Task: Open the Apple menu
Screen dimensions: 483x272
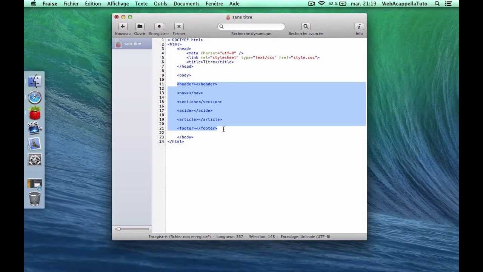Action: (33, 4)
